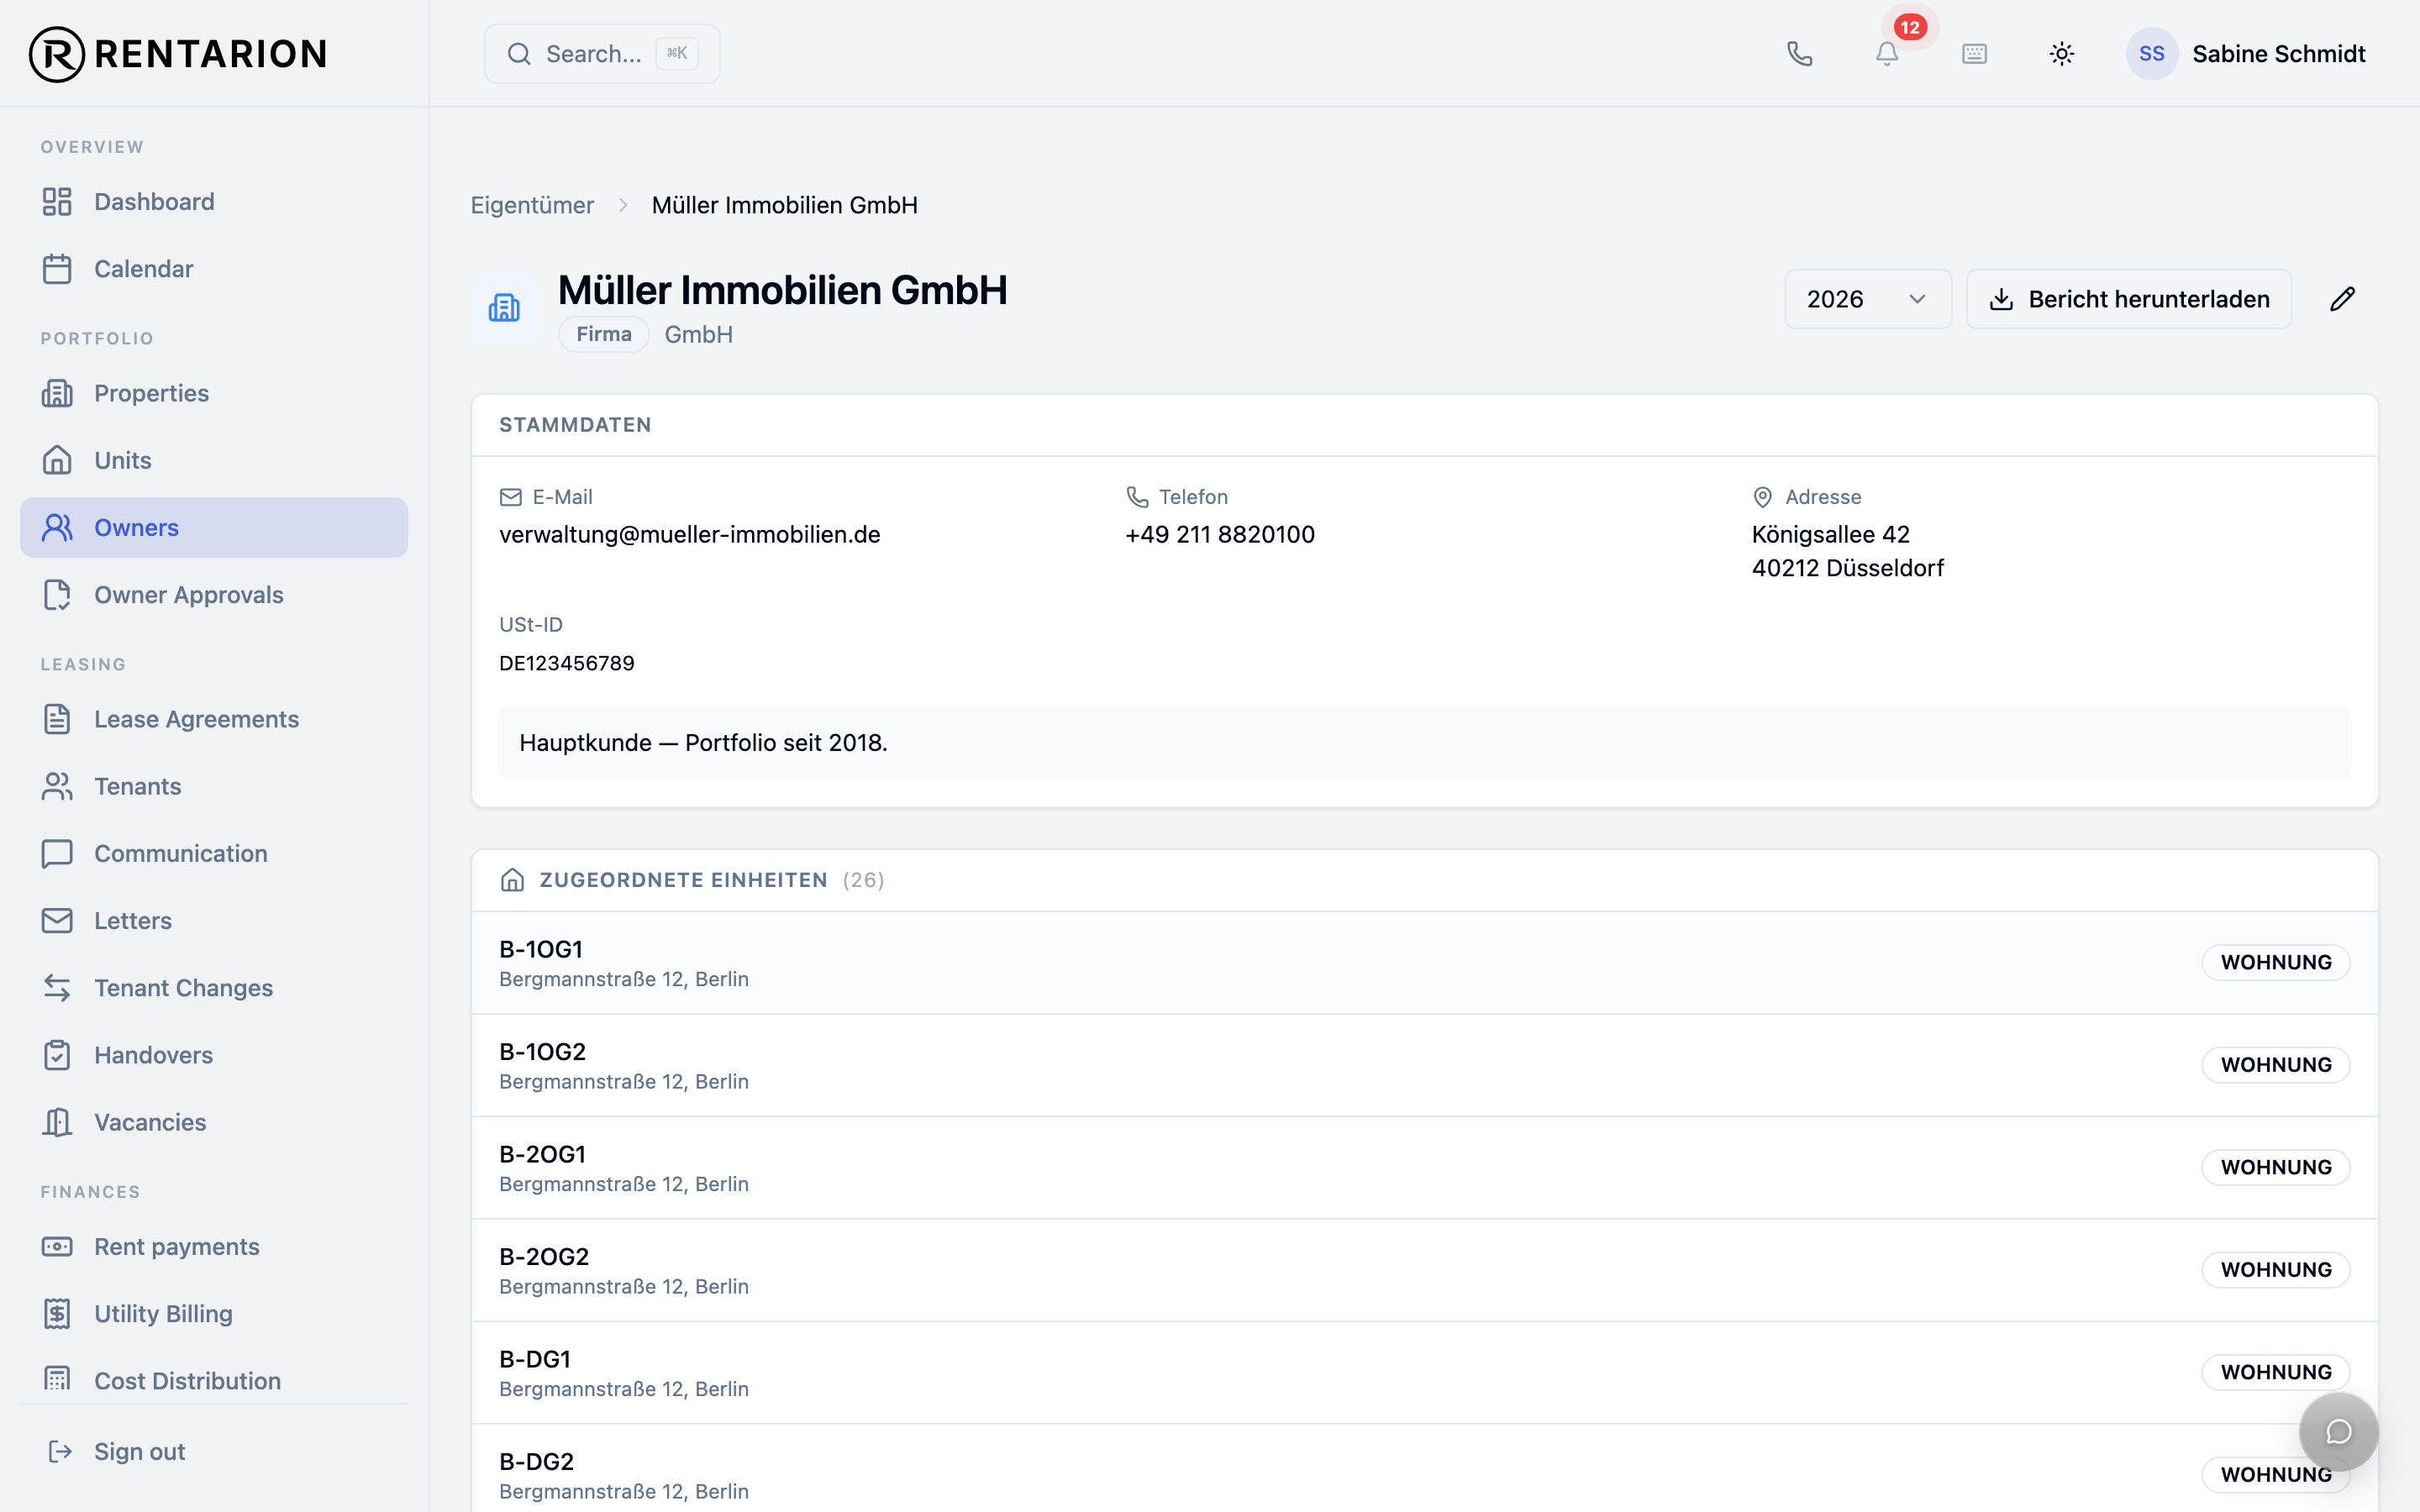
Task: Select Units in the sidebar
Action: 214,460
